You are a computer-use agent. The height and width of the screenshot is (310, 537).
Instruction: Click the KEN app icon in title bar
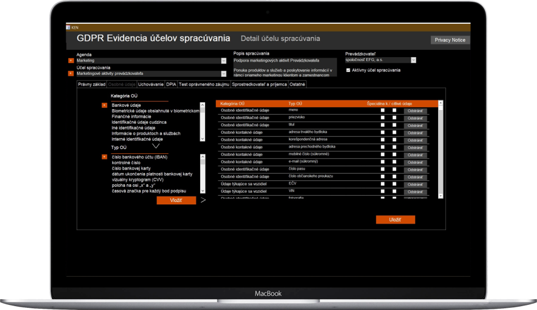tap(68, 28)
